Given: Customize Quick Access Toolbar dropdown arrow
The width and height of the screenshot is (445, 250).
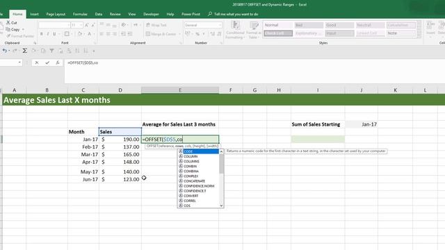Looking at the screenshot, I should tap(93, 51).
